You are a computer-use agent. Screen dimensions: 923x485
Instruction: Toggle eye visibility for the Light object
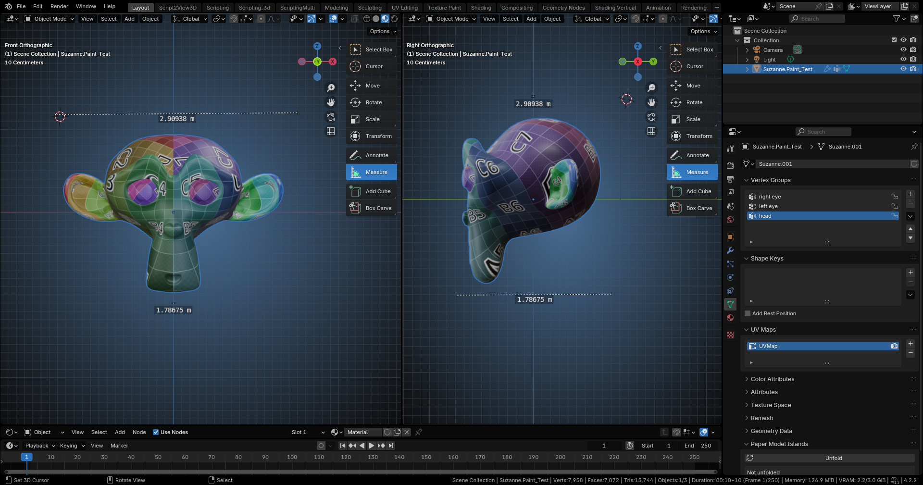903,59
